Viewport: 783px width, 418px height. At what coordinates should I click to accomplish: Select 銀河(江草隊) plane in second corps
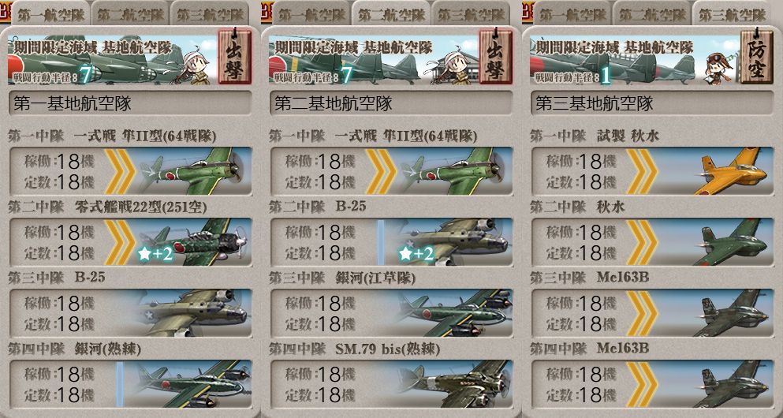pos(391,313)
